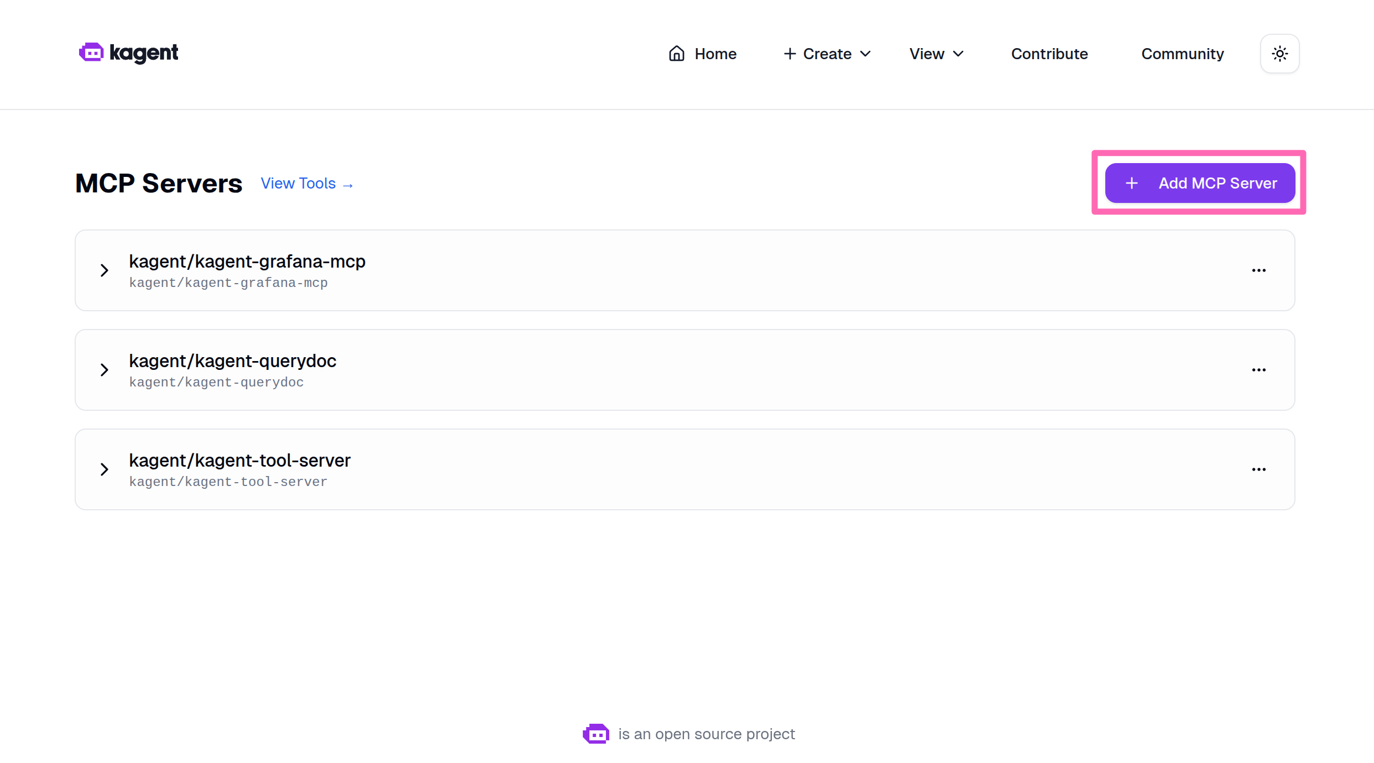Open more options for kagent-grafana-mcp
The width and height of the screenshot is (1374, 763).
1258,270
